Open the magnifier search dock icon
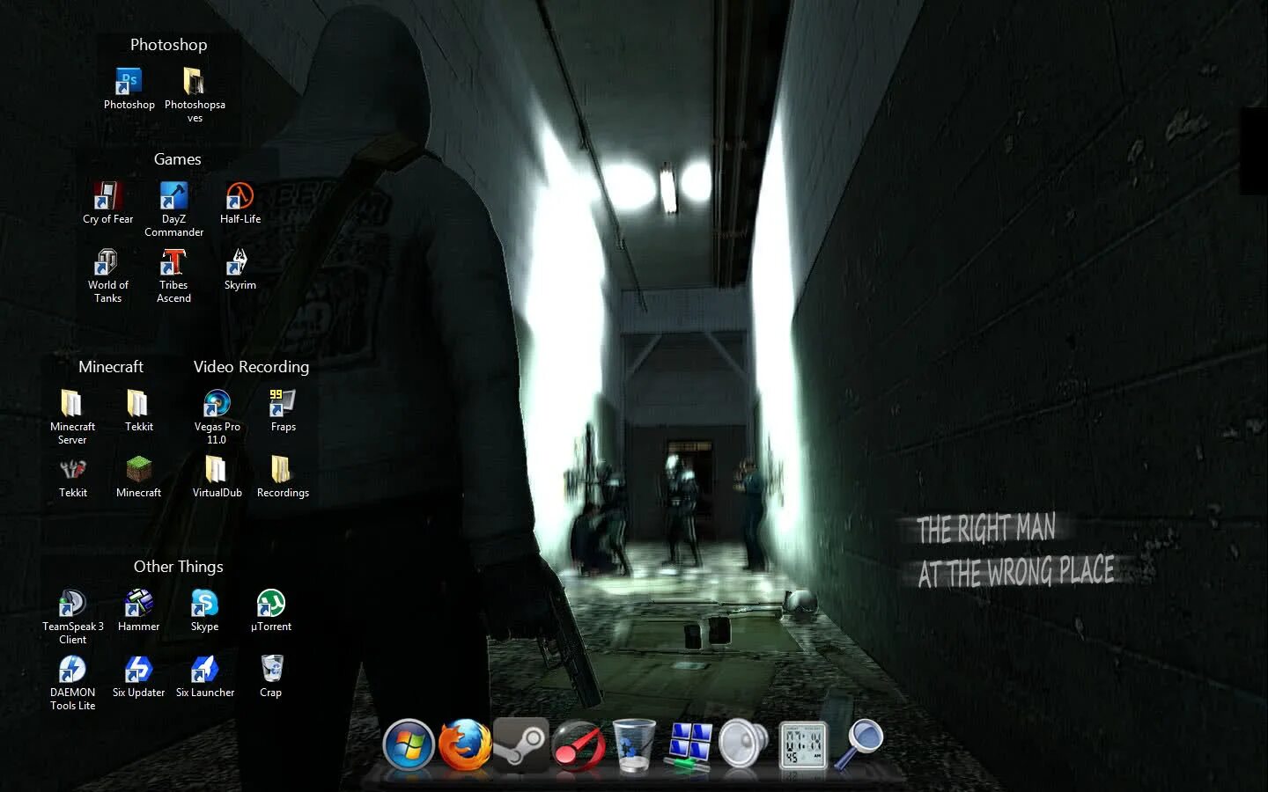This screenshot has width=1268, height=792. click(x=859, y=744)
